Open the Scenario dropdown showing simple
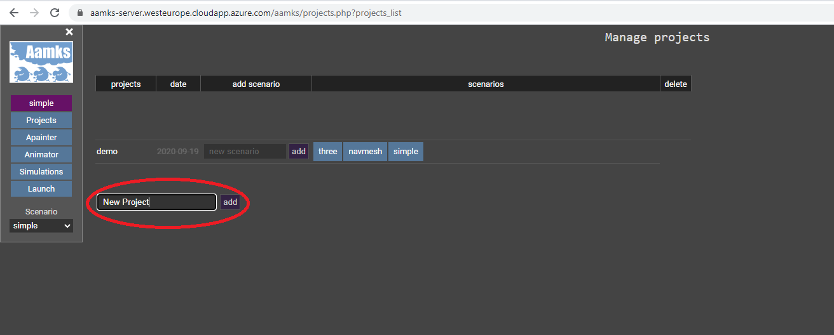The height and width of the screenshot is (335, 834). click(x=41, y=226)
